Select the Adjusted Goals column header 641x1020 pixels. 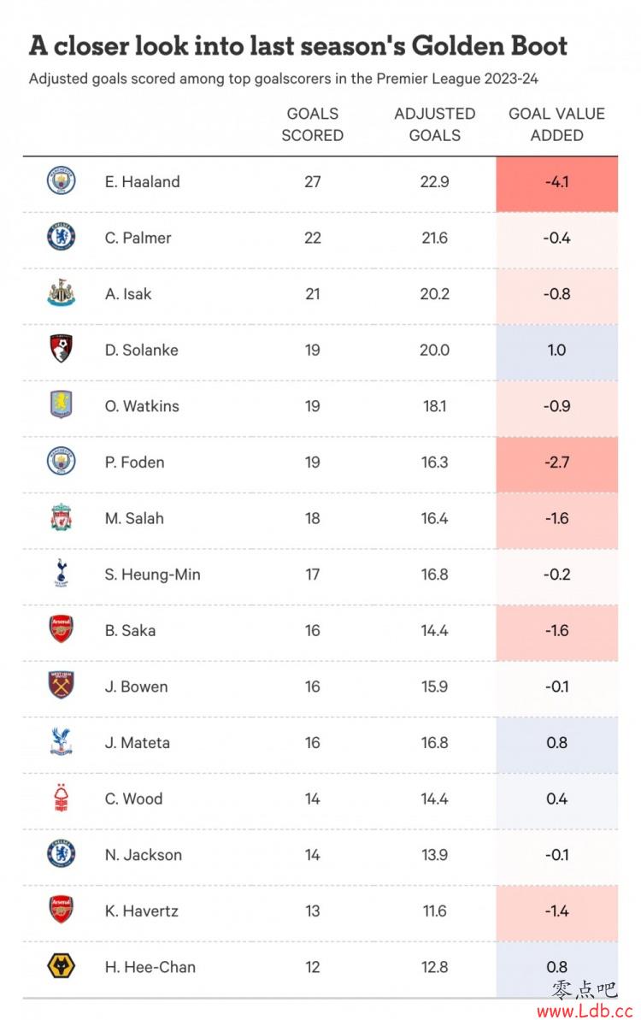point(434,124)
